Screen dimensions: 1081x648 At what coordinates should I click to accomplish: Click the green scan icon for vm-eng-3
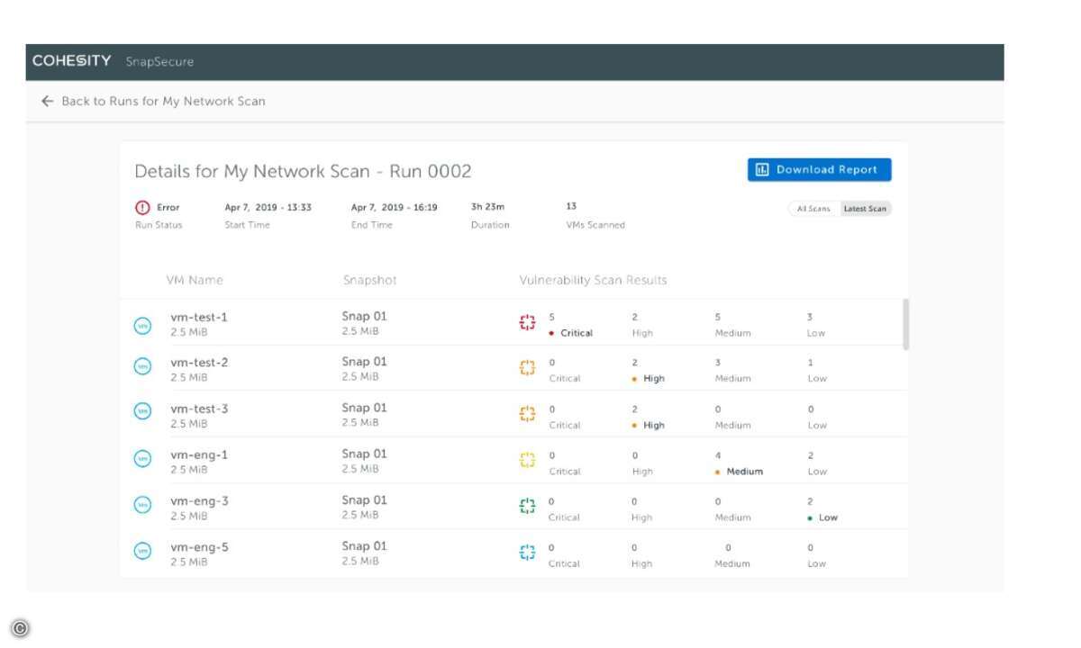(x=527, y=506)
